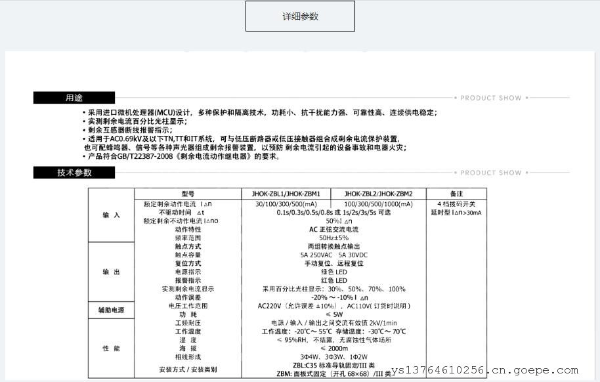Click the 备注 column header
The height and width of the screenshot is (382, 600).
457,194
